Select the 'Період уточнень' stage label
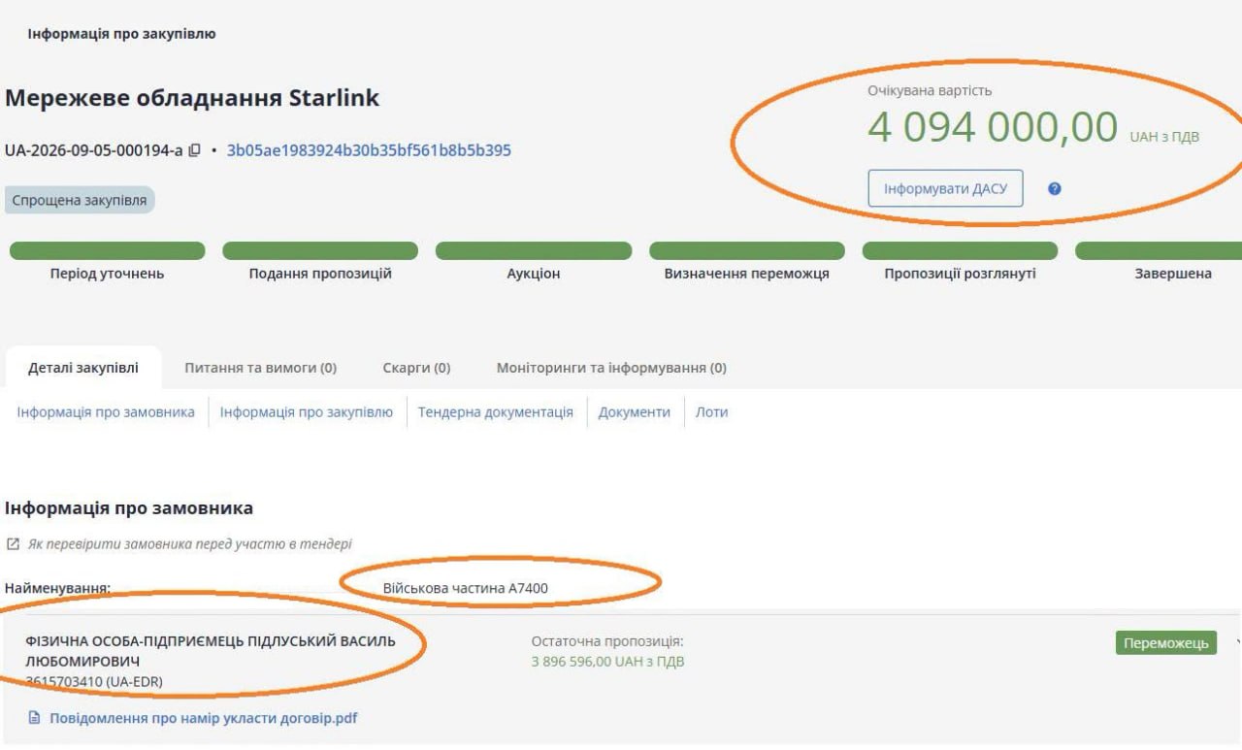1242x750 pixels. pyautogui.click(x=107, y=274)
